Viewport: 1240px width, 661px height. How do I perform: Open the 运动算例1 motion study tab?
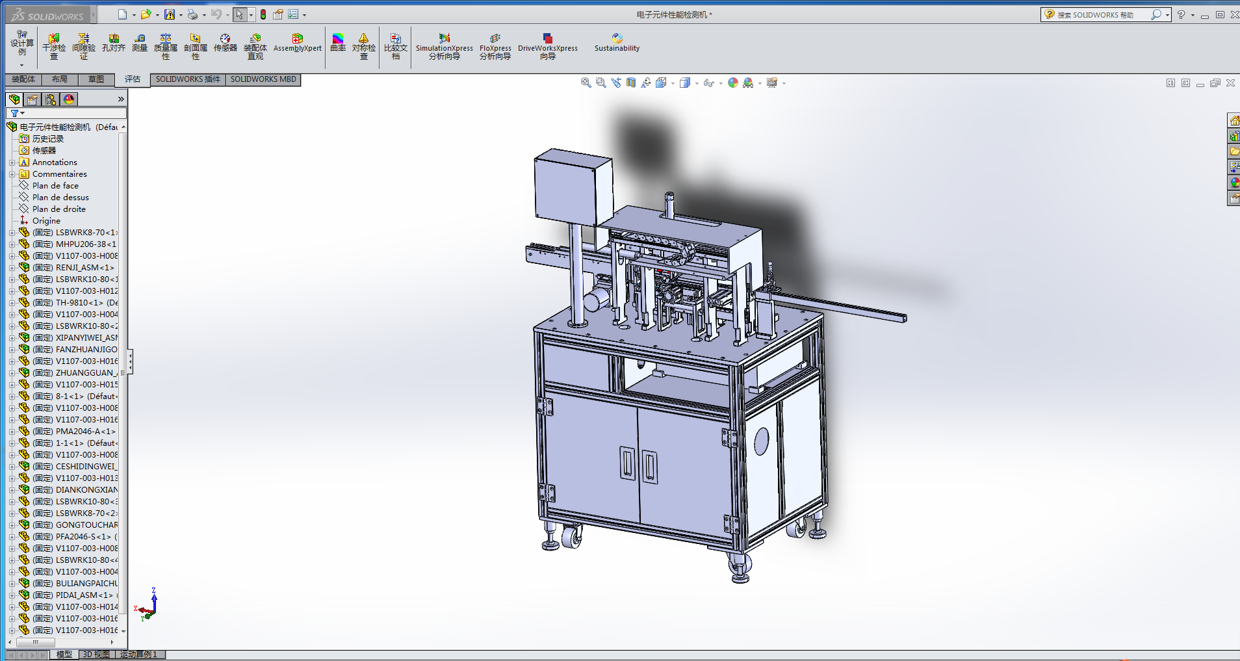[x=139, y=655]
